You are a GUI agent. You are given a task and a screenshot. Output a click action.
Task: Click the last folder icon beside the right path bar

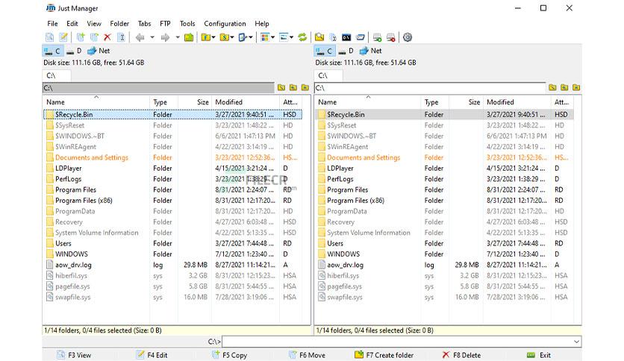576,87
